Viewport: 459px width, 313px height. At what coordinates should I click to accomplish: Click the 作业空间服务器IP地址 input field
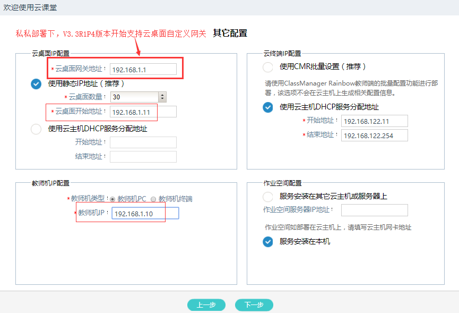(374, 210)
